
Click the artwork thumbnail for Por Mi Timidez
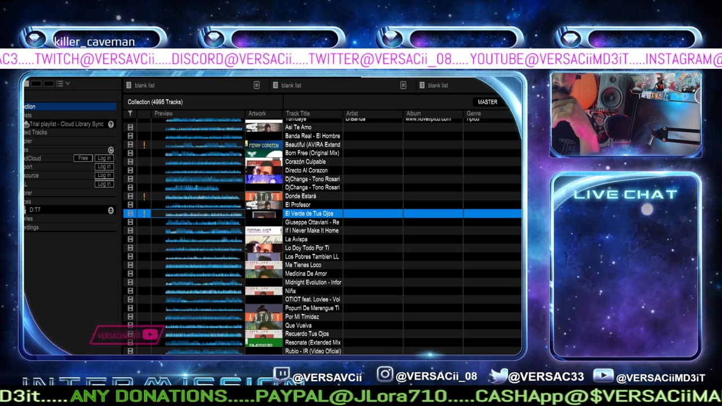point(263,317)
